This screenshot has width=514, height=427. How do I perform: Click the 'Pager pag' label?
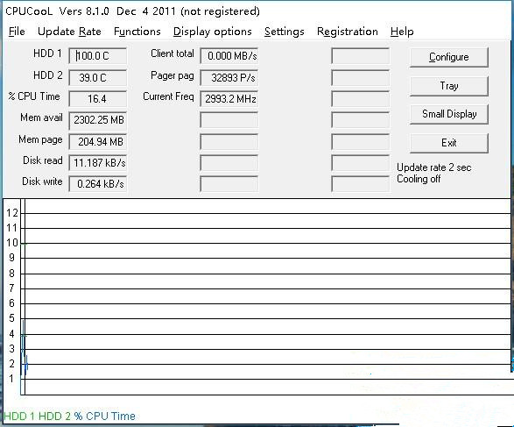point(173,75)
